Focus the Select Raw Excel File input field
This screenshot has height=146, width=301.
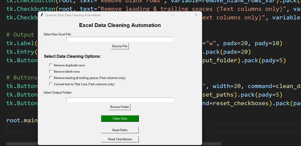click(120, 39)
